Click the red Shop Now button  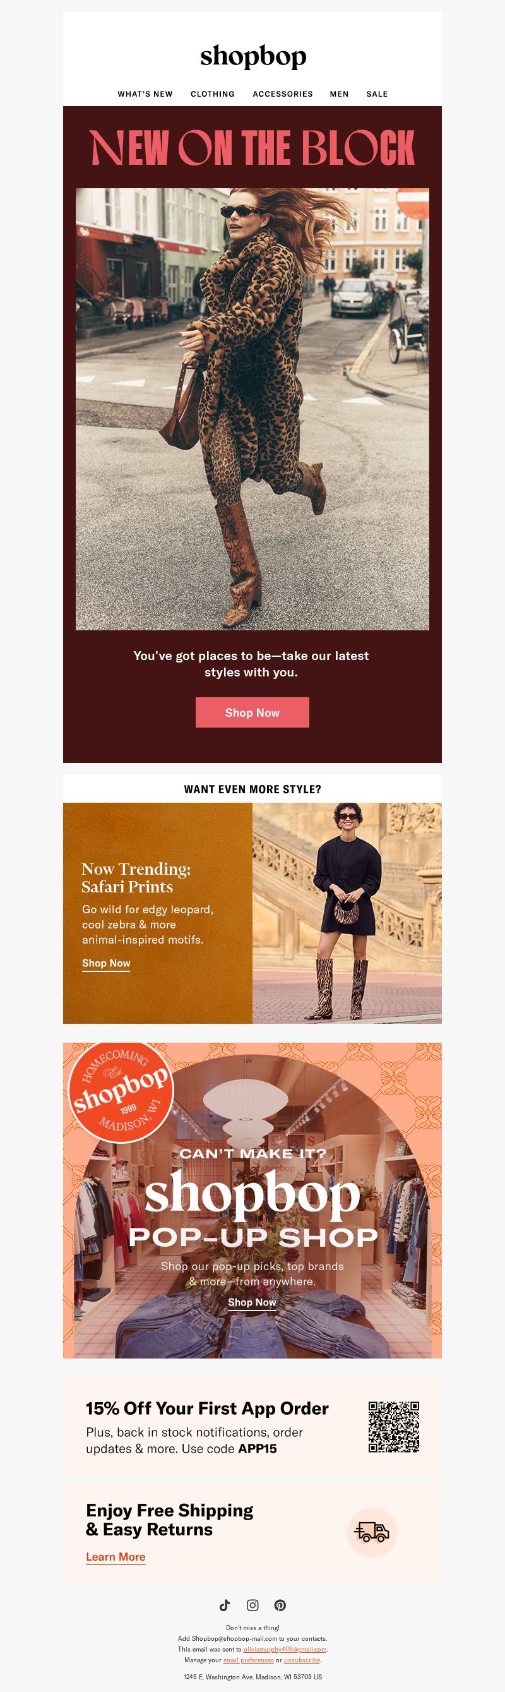tap(252, 712)
